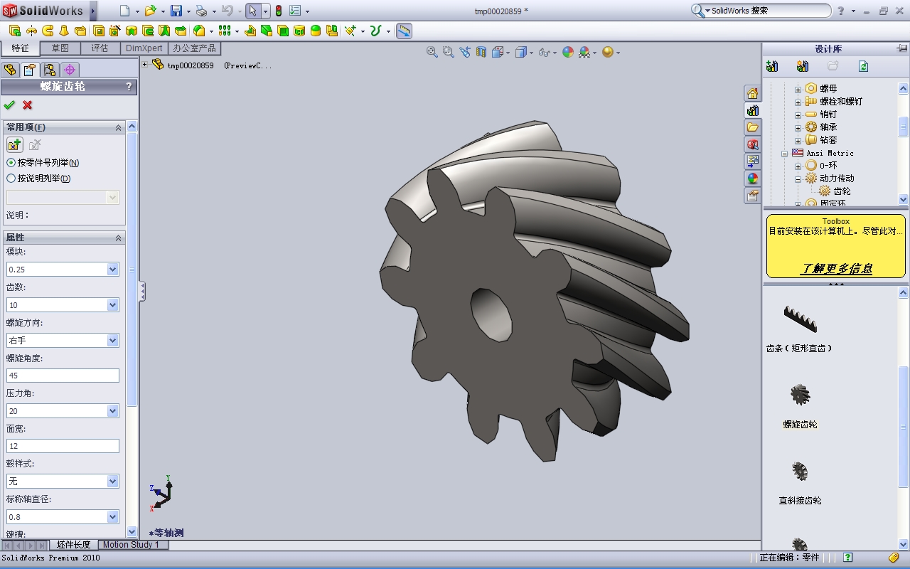Click the Edit Appearance color ball icon
The image size is (910, 569).
pyautogui.click(x=568, y=52)
